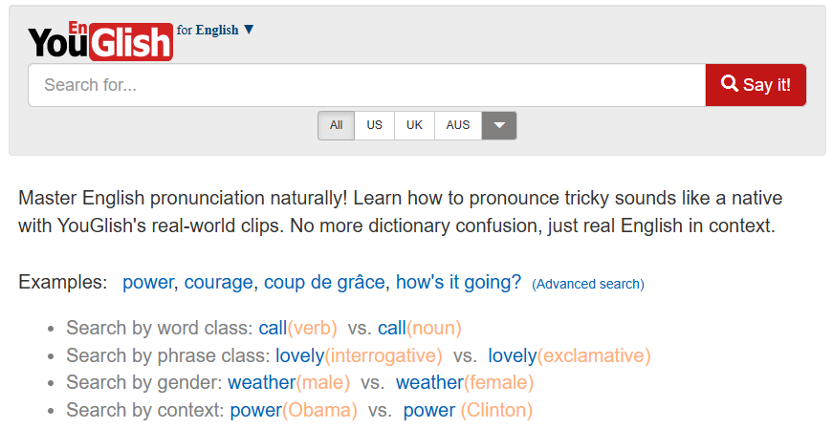Open lovely interrogative phrase example
The height and width of the screenshot is (429, 833).
359,356
